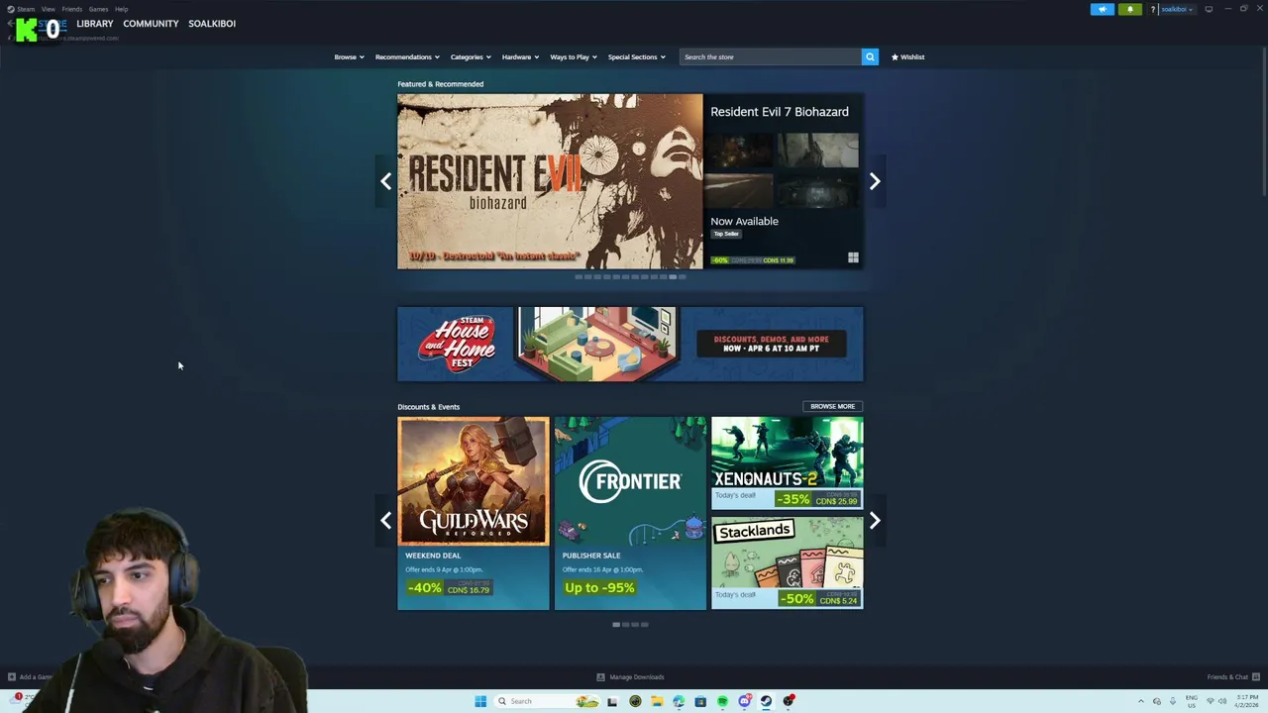The width and height of the screenshot is (1268, 713).
Task: Show hidden system tray icons
Action: pos(1140,701)
